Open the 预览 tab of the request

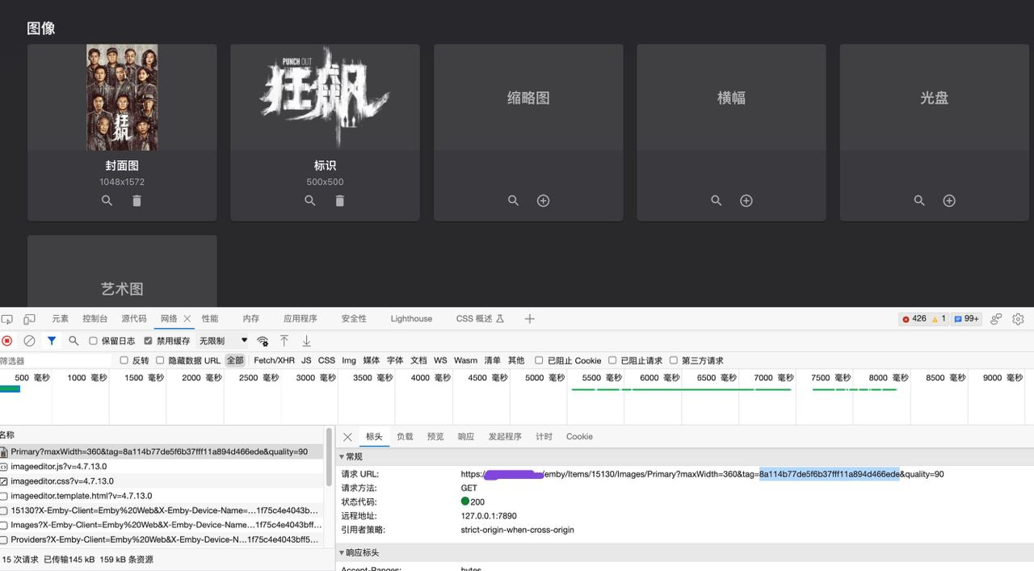pos(435,437)
